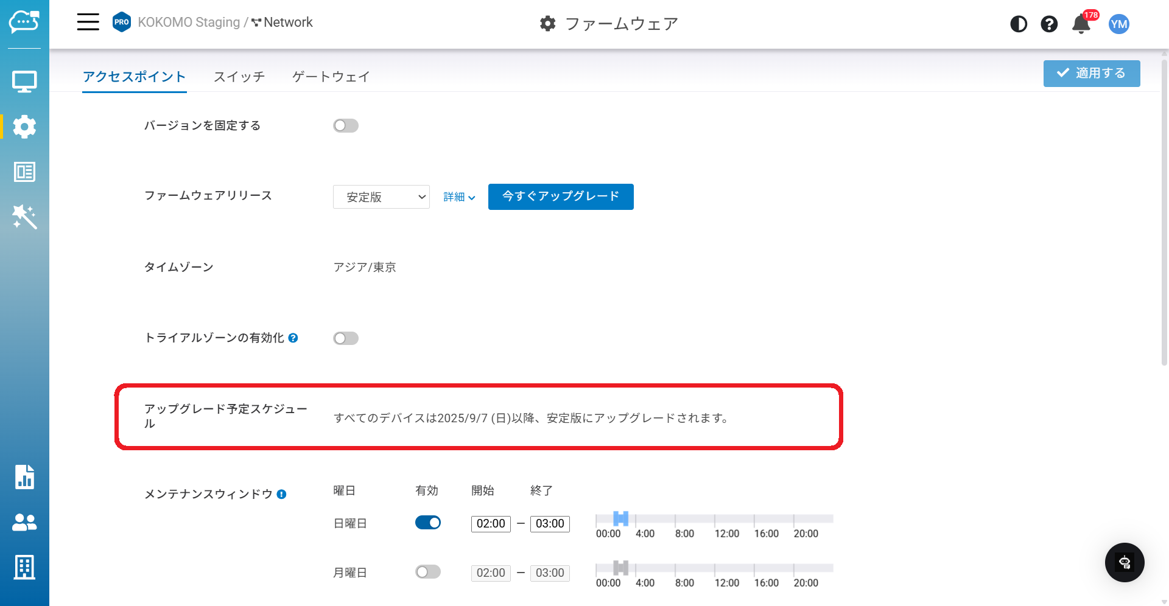
Task: Toggle dark mode contrast icon
Action: (1019, 24)
